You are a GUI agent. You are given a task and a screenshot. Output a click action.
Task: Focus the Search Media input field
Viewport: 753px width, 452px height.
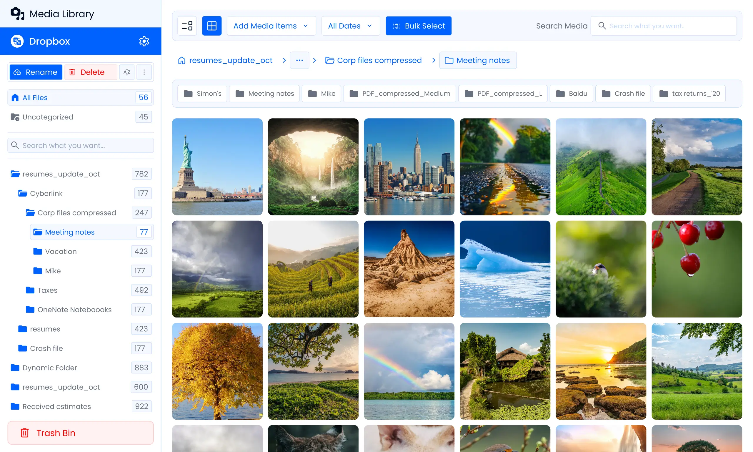[x=664, y=26]
